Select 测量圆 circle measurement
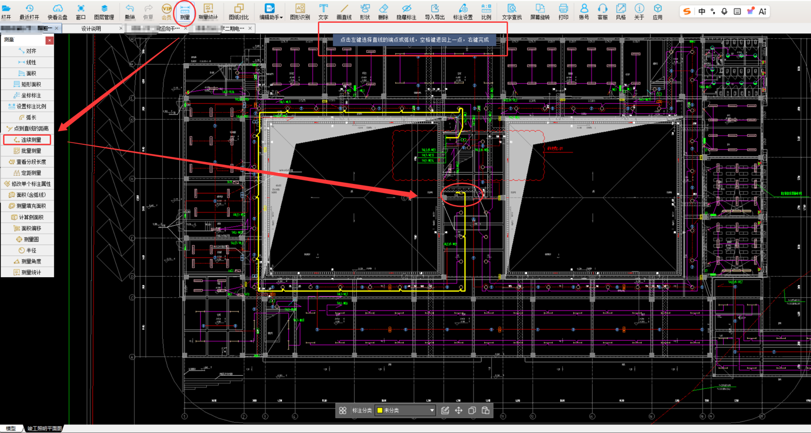Screen dimensions: 811x433 [27, 239]
